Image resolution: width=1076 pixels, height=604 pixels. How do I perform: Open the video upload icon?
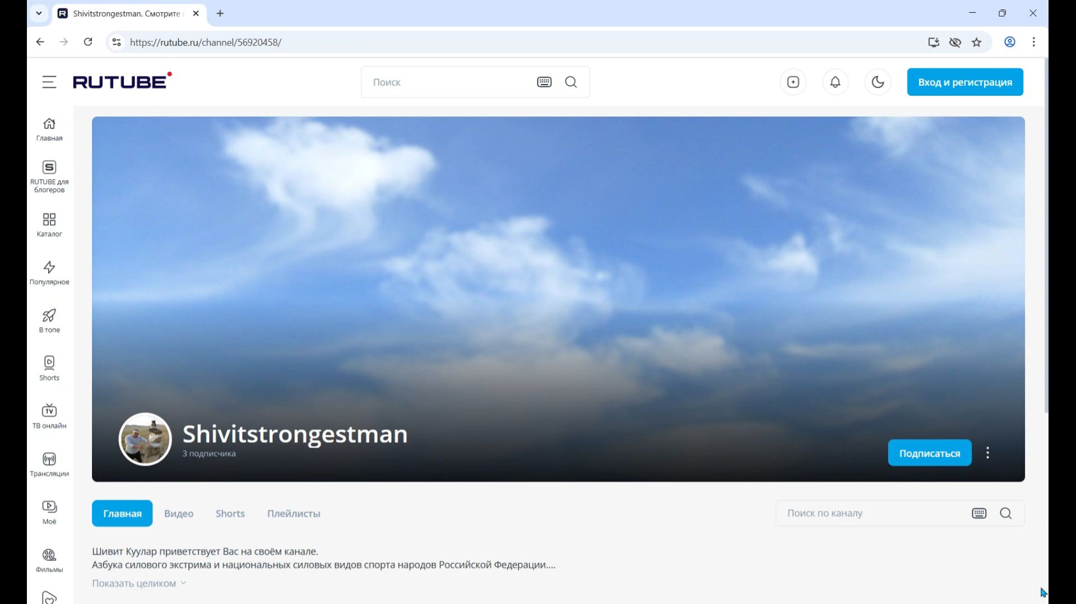(x=794, y=82)
